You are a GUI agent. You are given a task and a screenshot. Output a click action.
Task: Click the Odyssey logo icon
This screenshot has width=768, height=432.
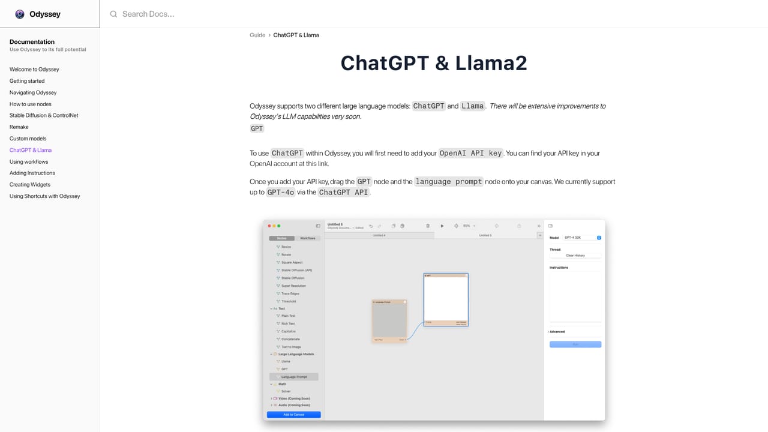[x=20, y=14]
